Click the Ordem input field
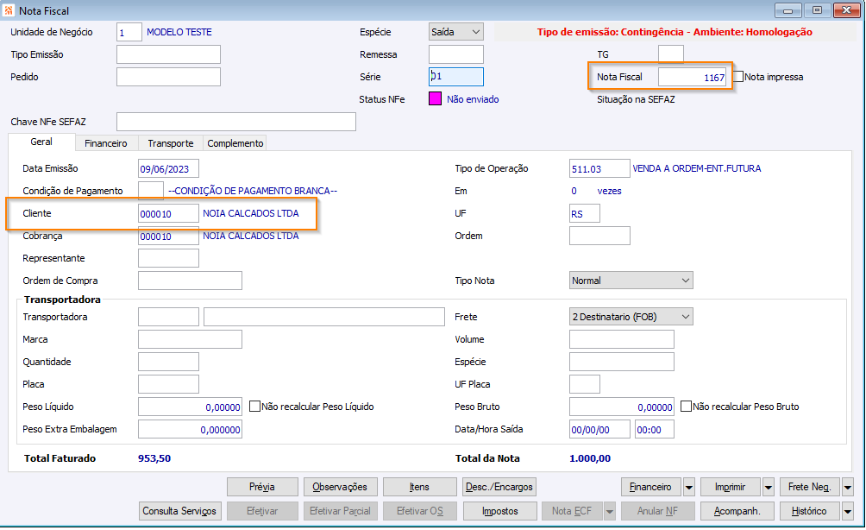 (599, 236)
